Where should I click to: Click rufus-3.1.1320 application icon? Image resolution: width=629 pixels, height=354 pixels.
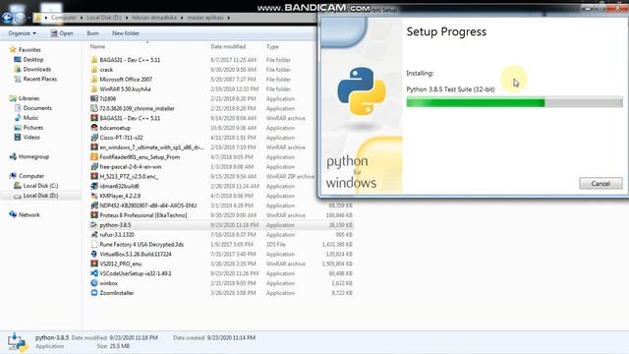coord(94,234)
